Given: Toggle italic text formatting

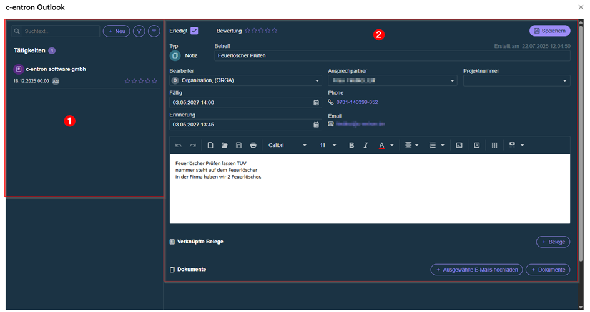Looking at the screenshot, I should (x=366, y=145).
